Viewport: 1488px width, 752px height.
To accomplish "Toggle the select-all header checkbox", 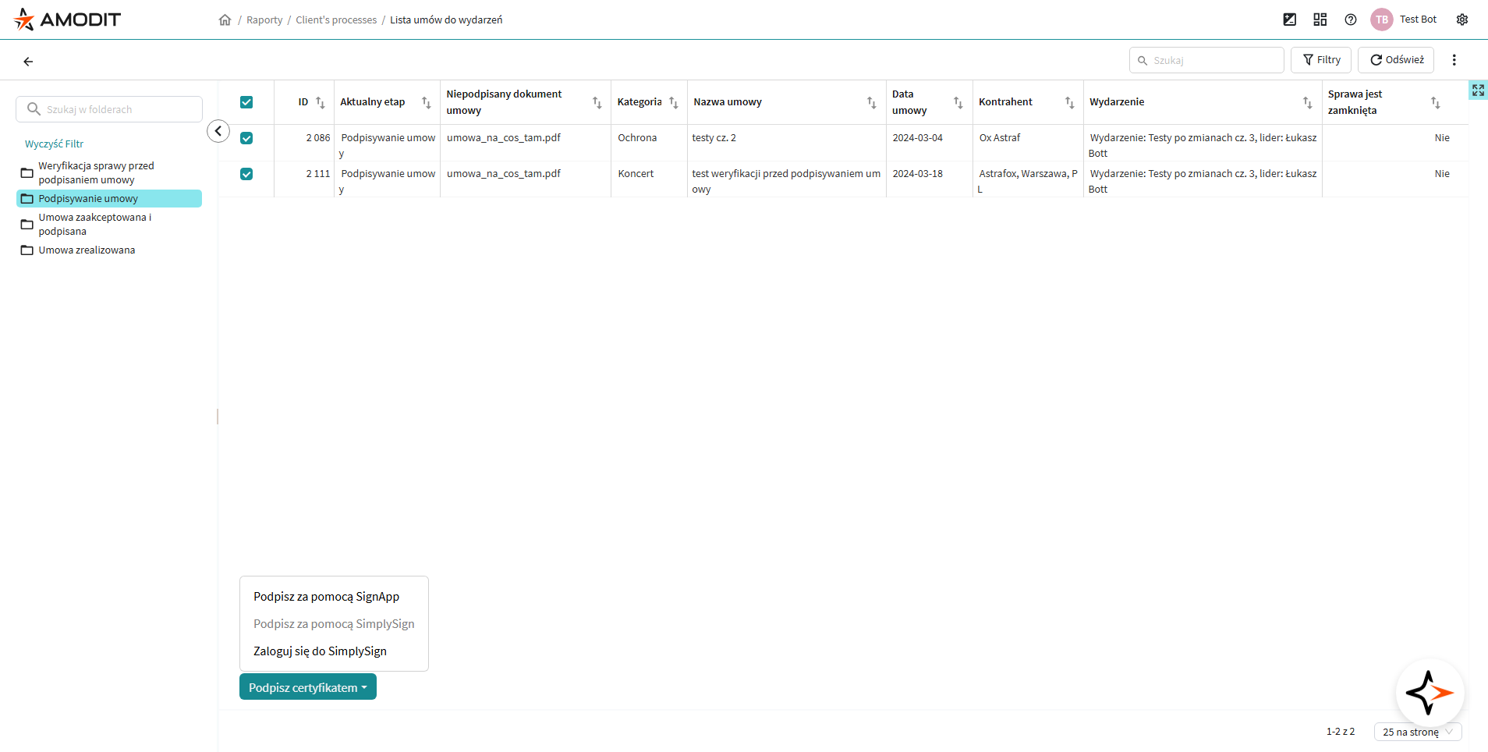I will point(246,102).
